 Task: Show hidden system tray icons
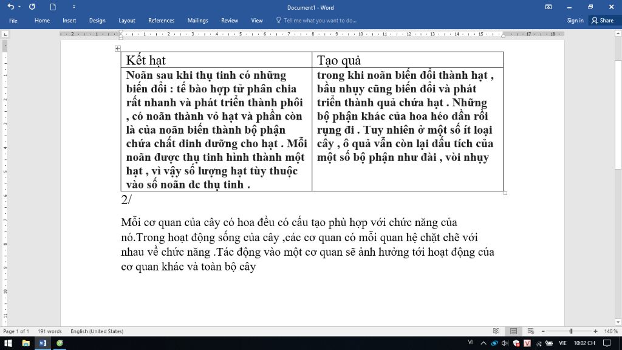(483, 343)
